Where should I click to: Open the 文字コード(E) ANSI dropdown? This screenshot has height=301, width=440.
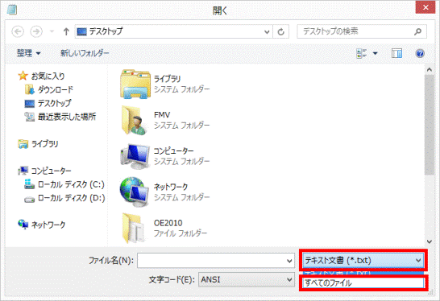246,280
